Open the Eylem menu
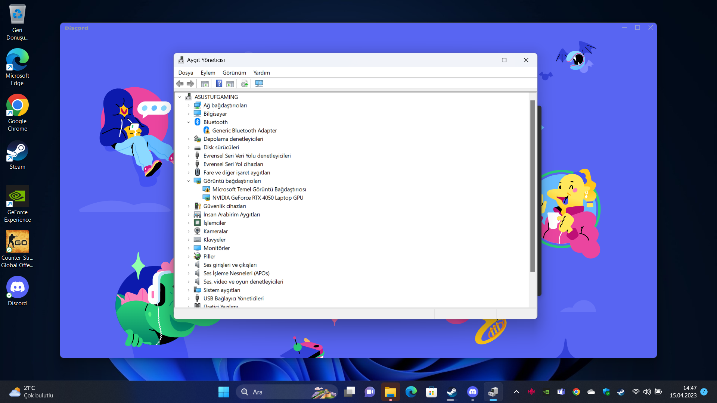 pyautogui.click(x=208, y=73)
